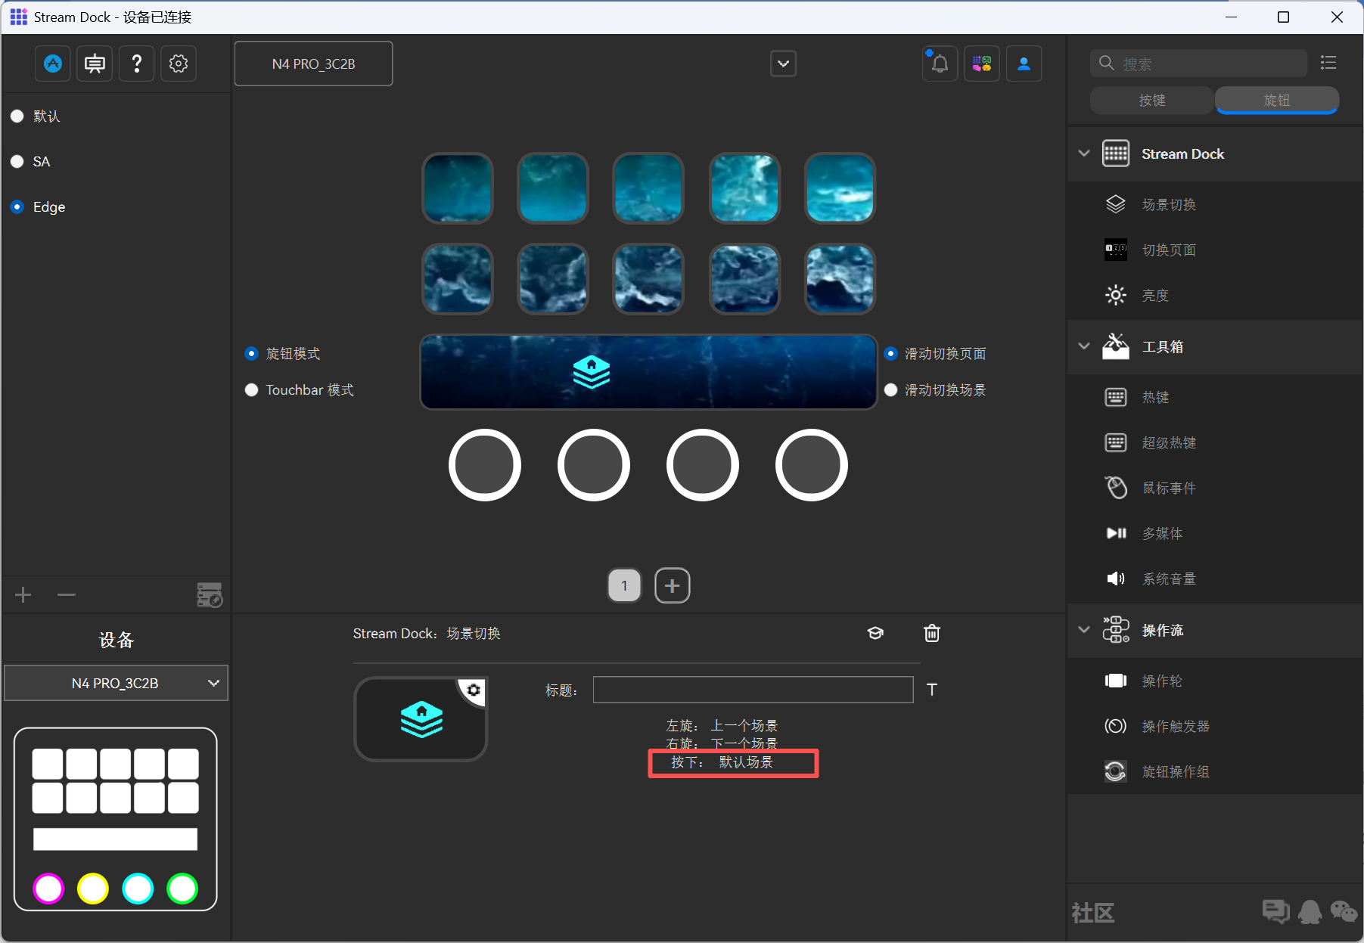Screen dimensions: 1364x943
Task: Open the colorful plugin store icon
Action: (x=982, y=64)
